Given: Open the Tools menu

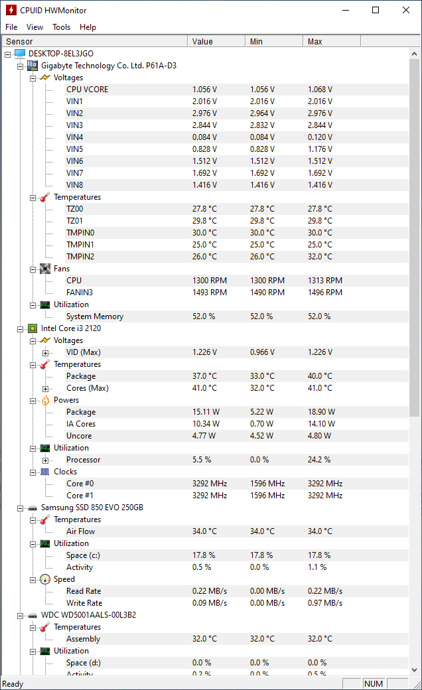Looking at the screenshot, I should click(61, 27).
